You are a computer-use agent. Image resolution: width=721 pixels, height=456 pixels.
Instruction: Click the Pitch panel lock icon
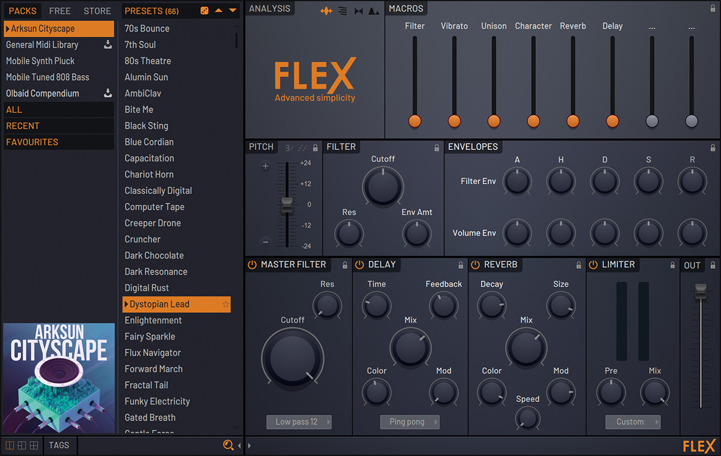pyautogui.click(x=315, y=148)
